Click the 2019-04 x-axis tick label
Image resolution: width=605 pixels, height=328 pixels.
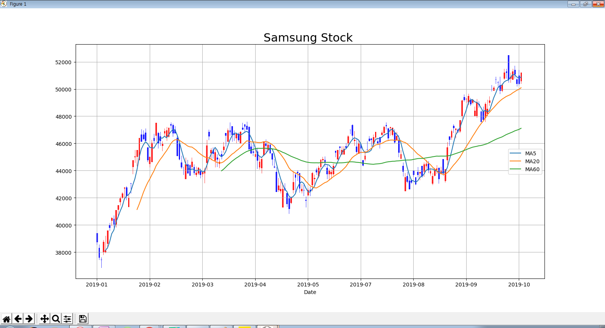(255, 285)
